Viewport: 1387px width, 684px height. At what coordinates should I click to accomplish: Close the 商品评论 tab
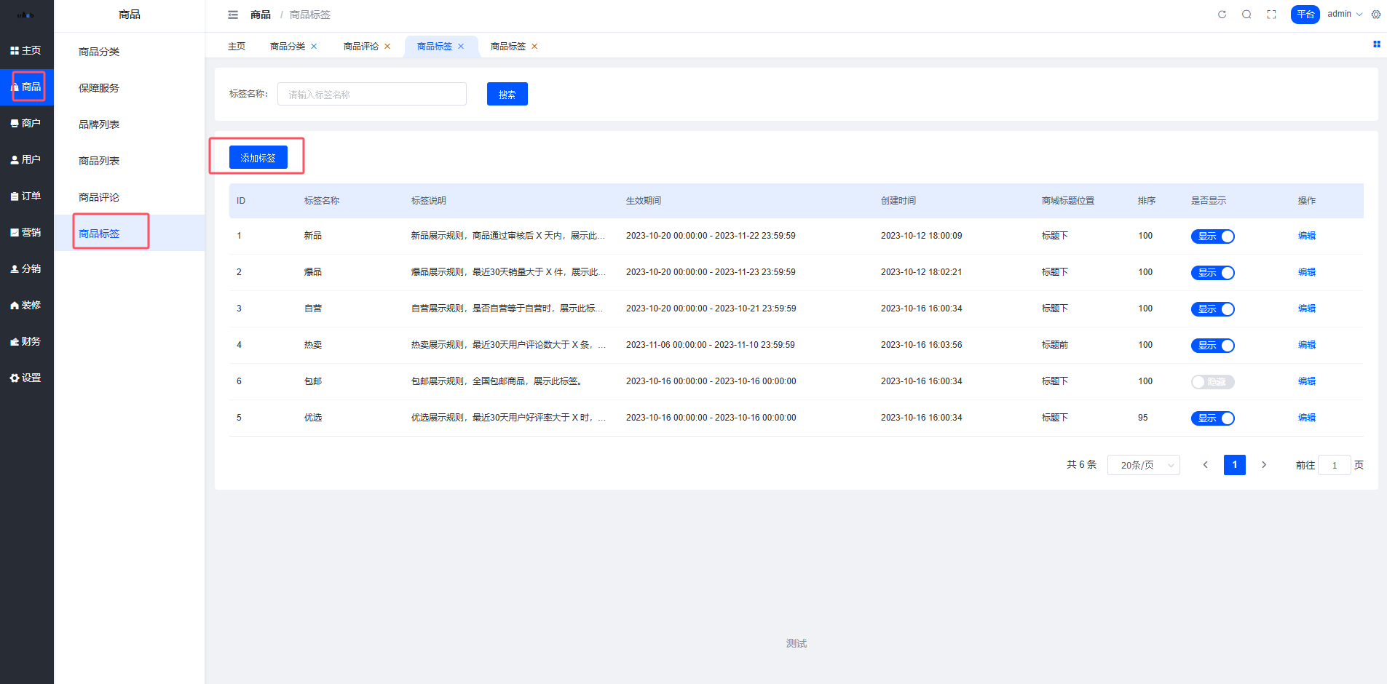(x=387, y=47)
